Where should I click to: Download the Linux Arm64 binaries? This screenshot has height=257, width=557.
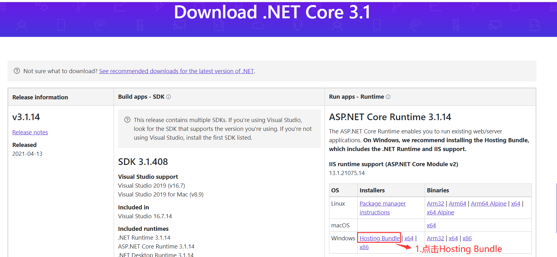click(458, 204)
